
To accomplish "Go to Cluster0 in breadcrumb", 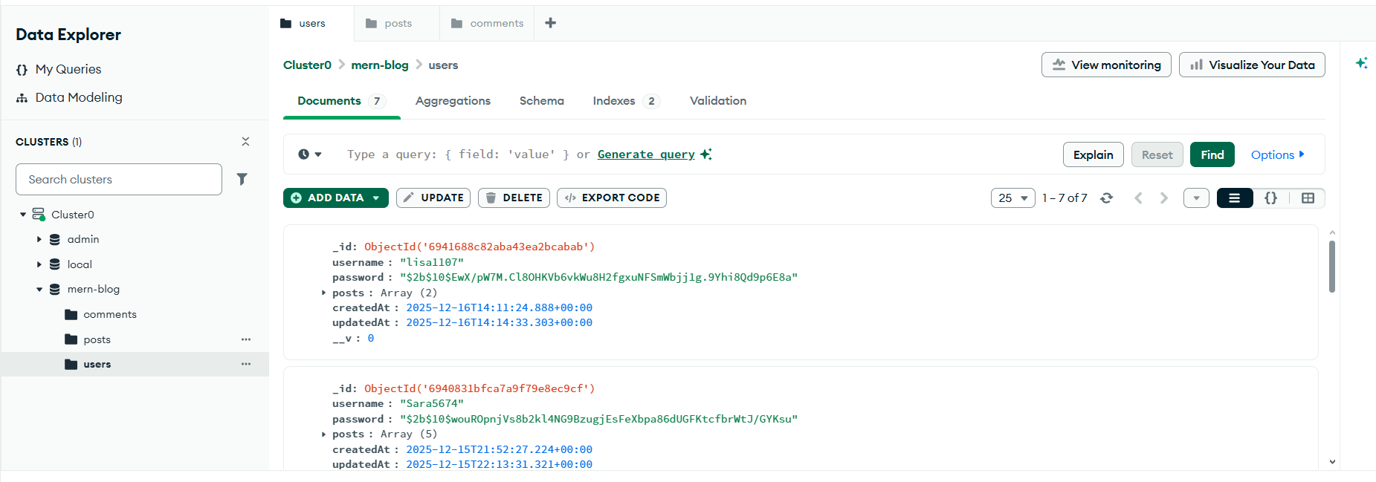I will (x=307, y=65).
